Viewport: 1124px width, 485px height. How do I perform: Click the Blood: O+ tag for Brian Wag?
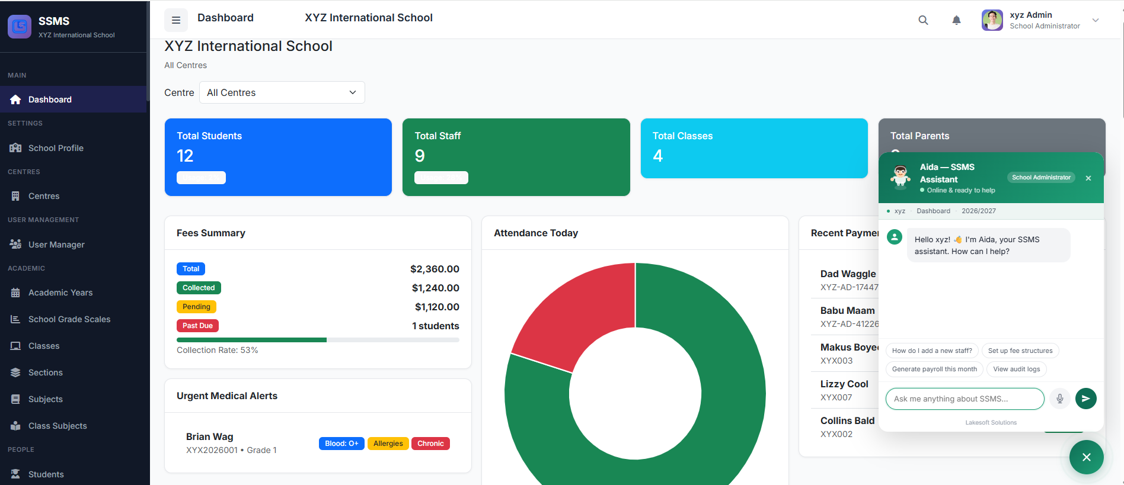(341, 444)
